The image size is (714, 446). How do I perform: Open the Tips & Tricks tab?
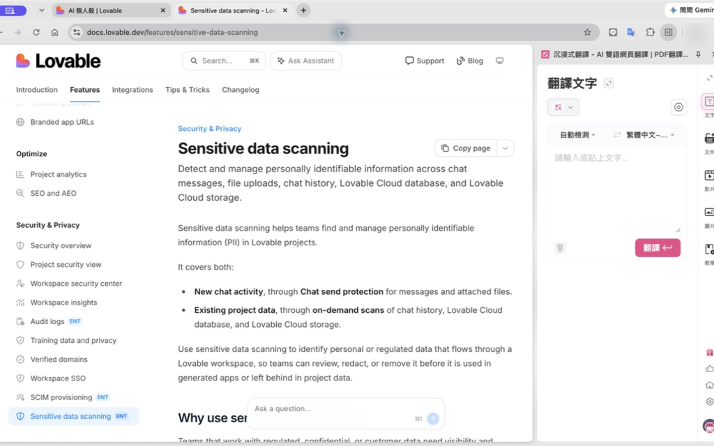[188, 90]
